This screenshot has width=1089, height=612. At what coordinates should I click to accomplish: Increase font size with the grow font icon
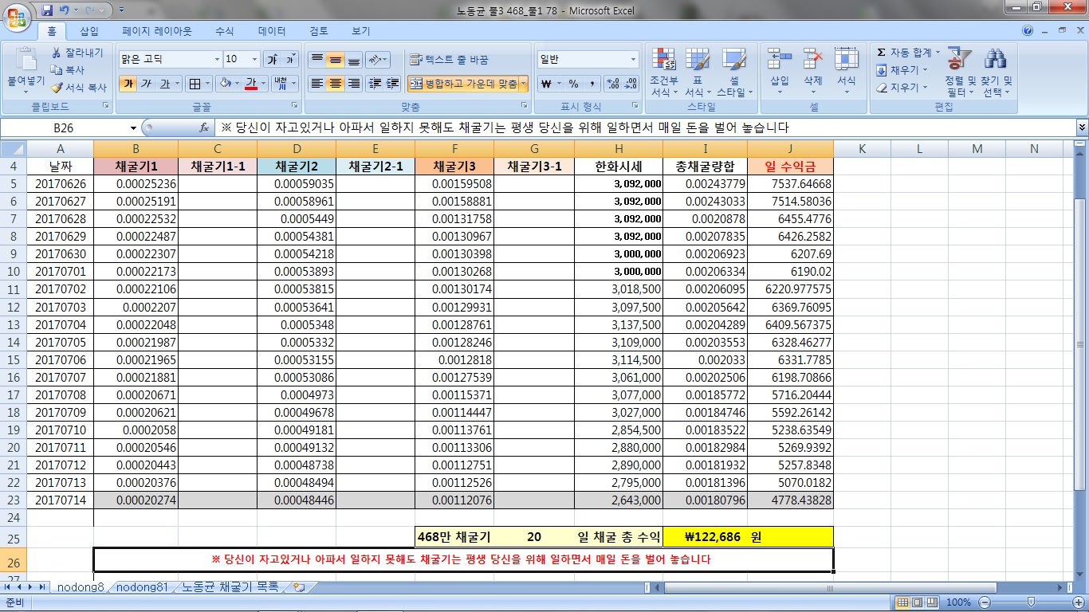pos(273,59)
